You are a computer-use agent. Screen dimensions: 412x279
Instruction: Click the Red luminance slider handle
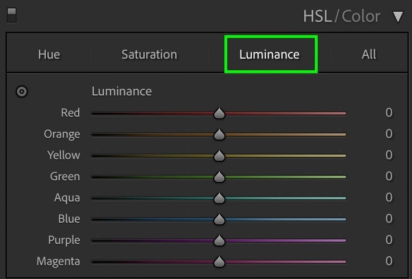pos(219,113)
